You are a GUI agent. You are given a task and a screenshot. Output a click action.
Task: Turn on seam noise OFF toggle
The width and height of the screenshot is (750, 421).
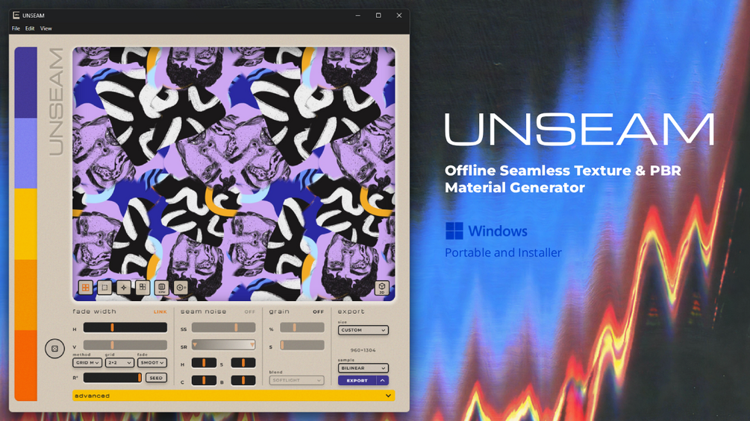point(250,311)
